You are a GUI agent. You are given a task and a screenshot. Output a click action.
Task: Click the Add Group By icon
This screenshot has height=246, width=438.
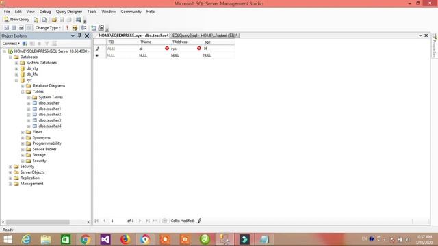pos(83,28)
